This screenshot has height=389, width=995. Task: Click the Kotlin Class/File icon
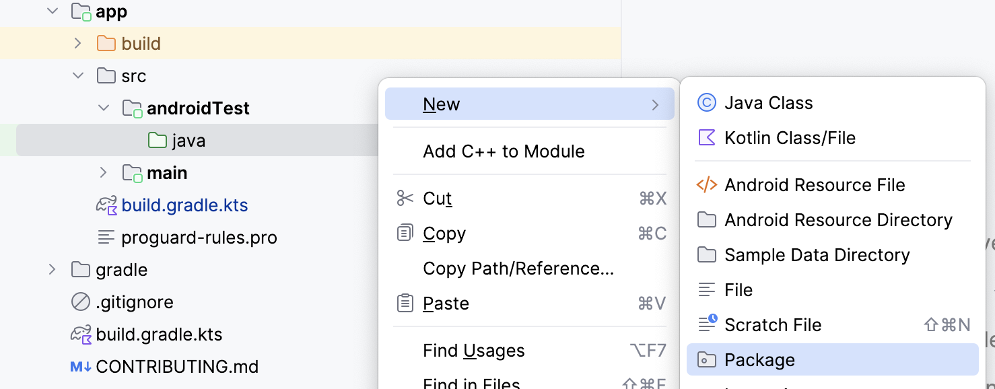tap(706, 138)
